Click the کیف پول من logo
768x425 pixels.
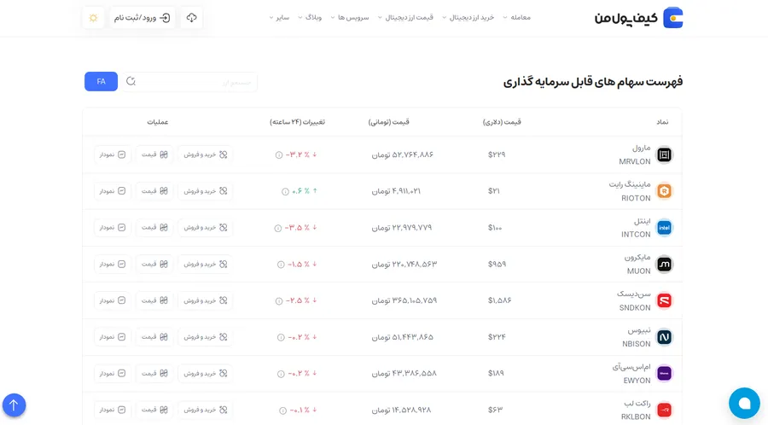point(638,18)
